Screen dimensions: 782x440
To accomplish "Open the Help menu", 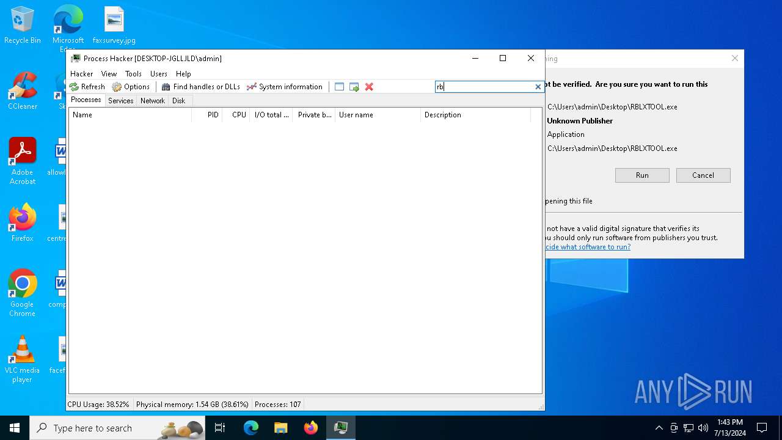I will click(x=183, y=73).
